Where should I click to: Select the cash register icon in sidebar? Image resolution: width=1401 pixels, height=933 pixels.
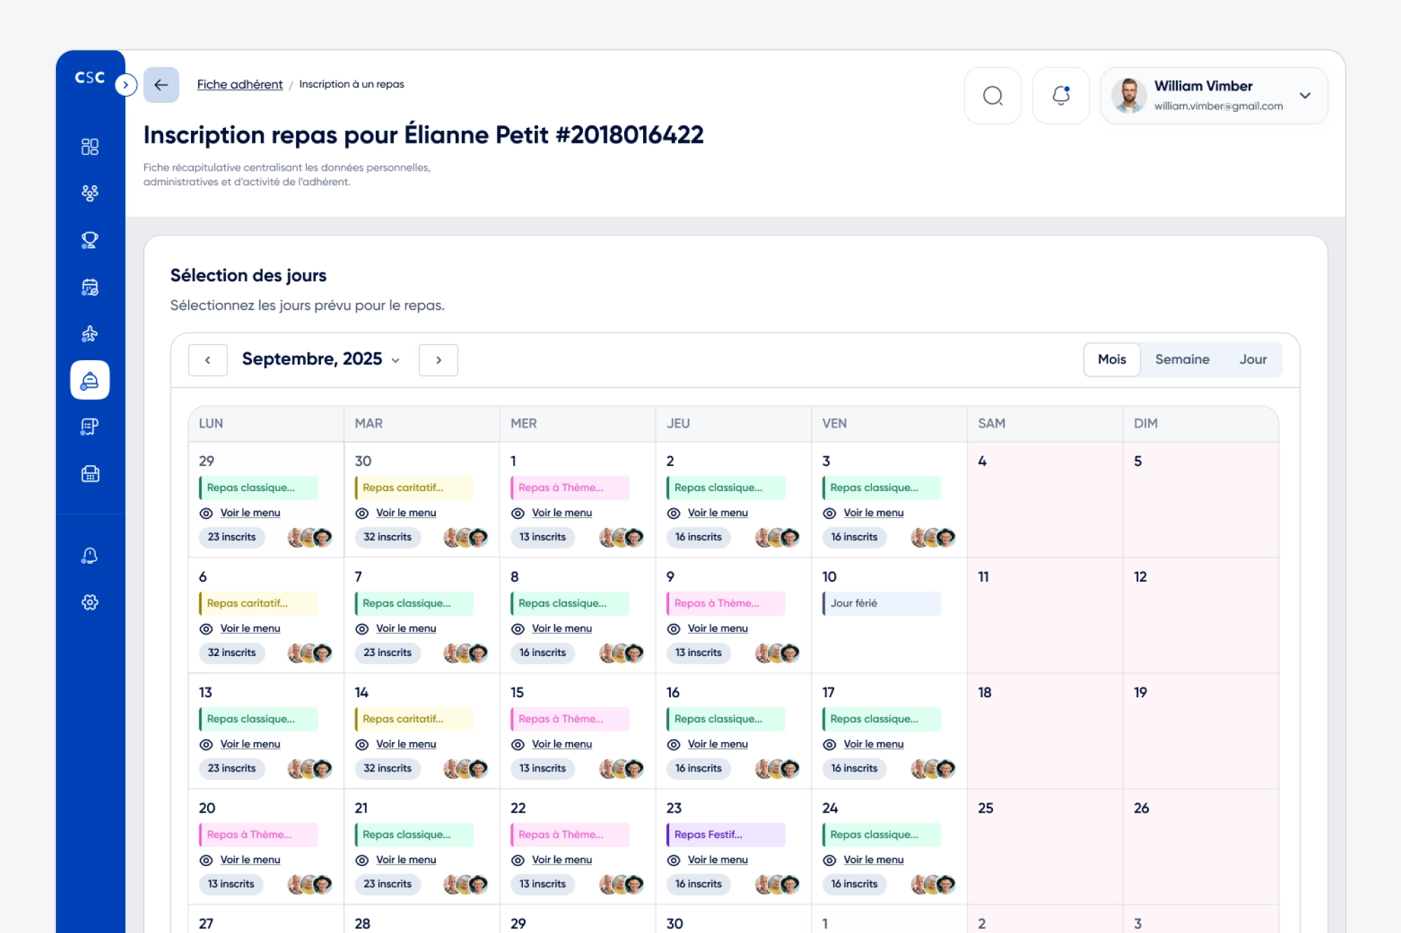tap(90, 473)
